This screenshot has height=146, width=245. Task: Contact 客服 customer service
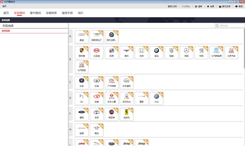239,6
